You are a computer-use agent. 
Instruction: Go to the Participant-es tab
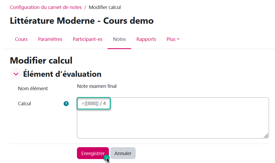[88, 39]
